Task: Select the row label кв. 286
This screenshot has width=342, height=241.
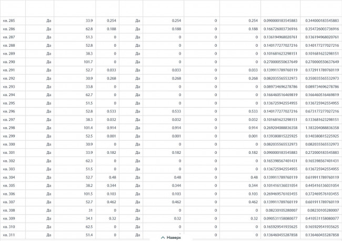Action: tap(9, 29)
